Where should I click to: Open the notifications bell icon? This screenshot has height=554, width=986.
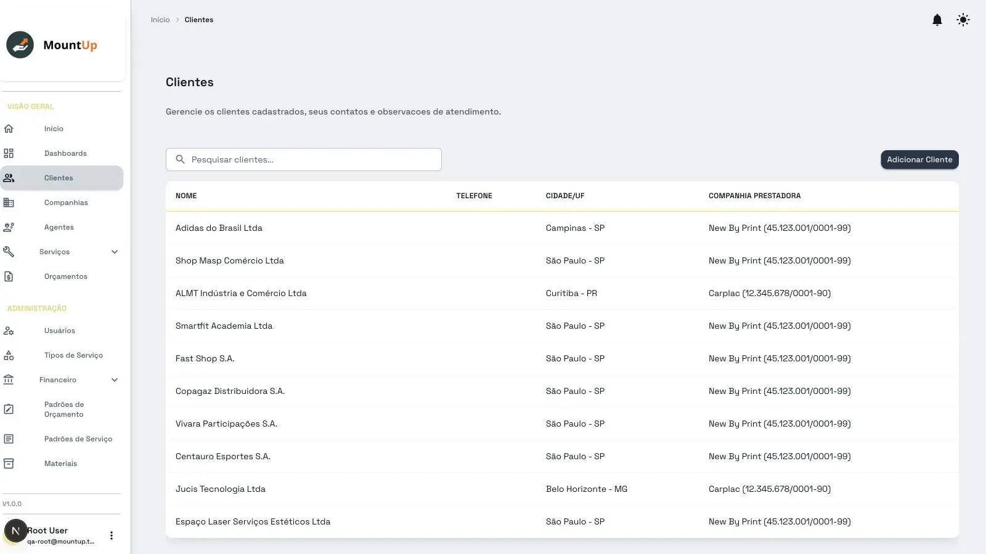click(x=937, y=20)
